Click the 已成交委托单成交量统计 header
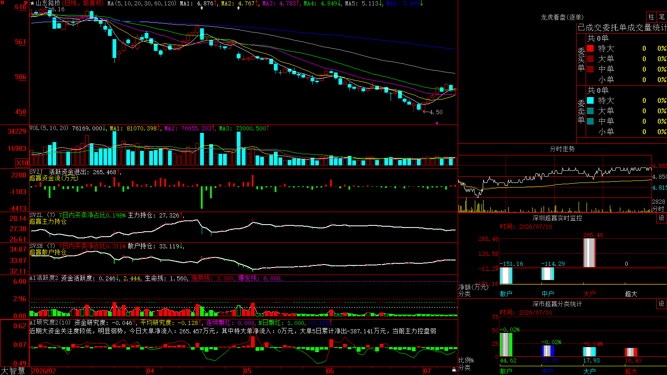 [622, 27]
